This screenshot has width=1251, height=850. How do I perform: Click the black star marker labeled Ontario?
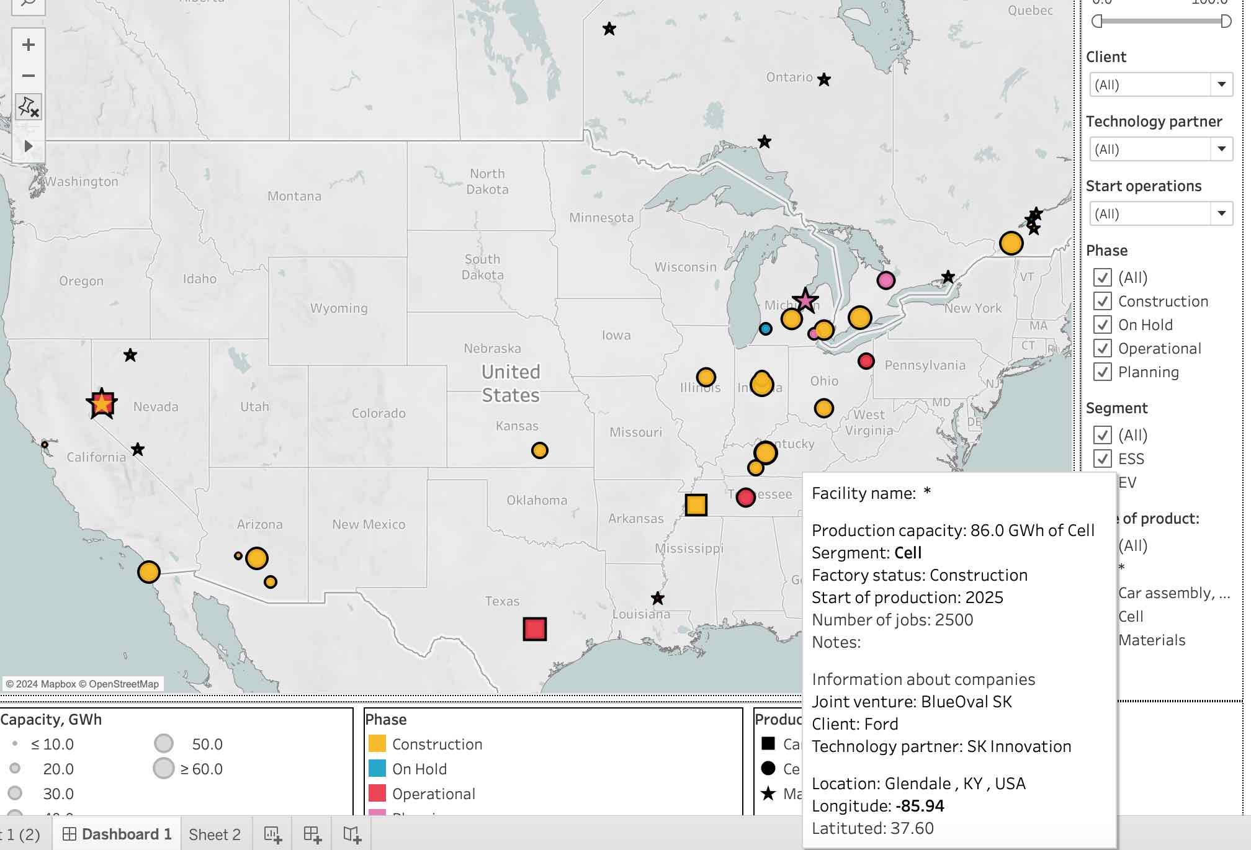click(x=824, y=79)
